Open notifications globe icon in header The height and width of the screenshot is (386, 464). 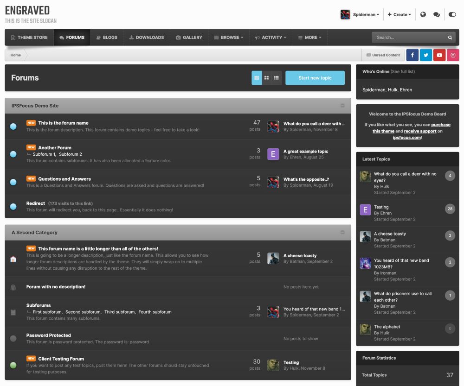click(423, 14)
